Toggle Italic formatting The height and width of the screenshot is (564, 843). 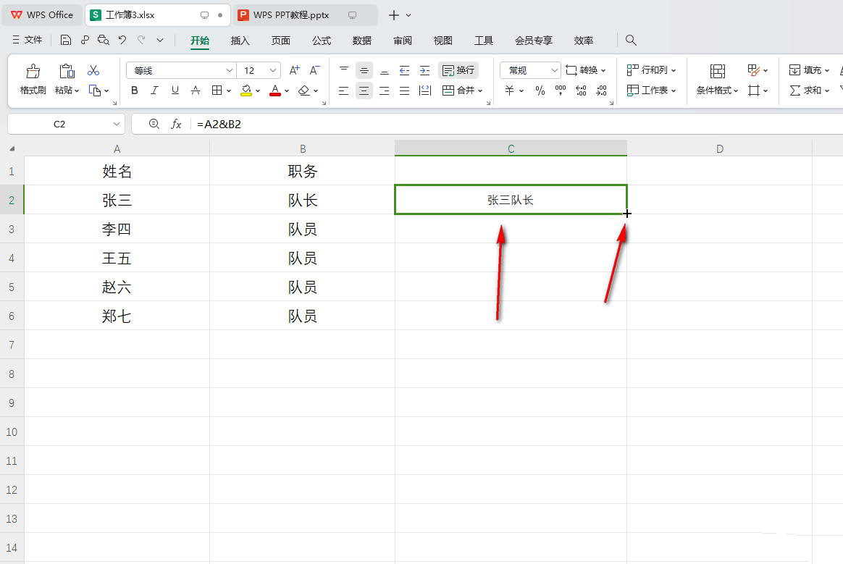tap(155, 91)
